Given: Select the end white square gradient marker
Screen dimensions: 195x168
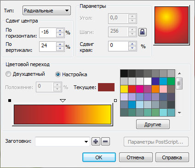Looking at the screenshot, I should (x=115, y=101).
